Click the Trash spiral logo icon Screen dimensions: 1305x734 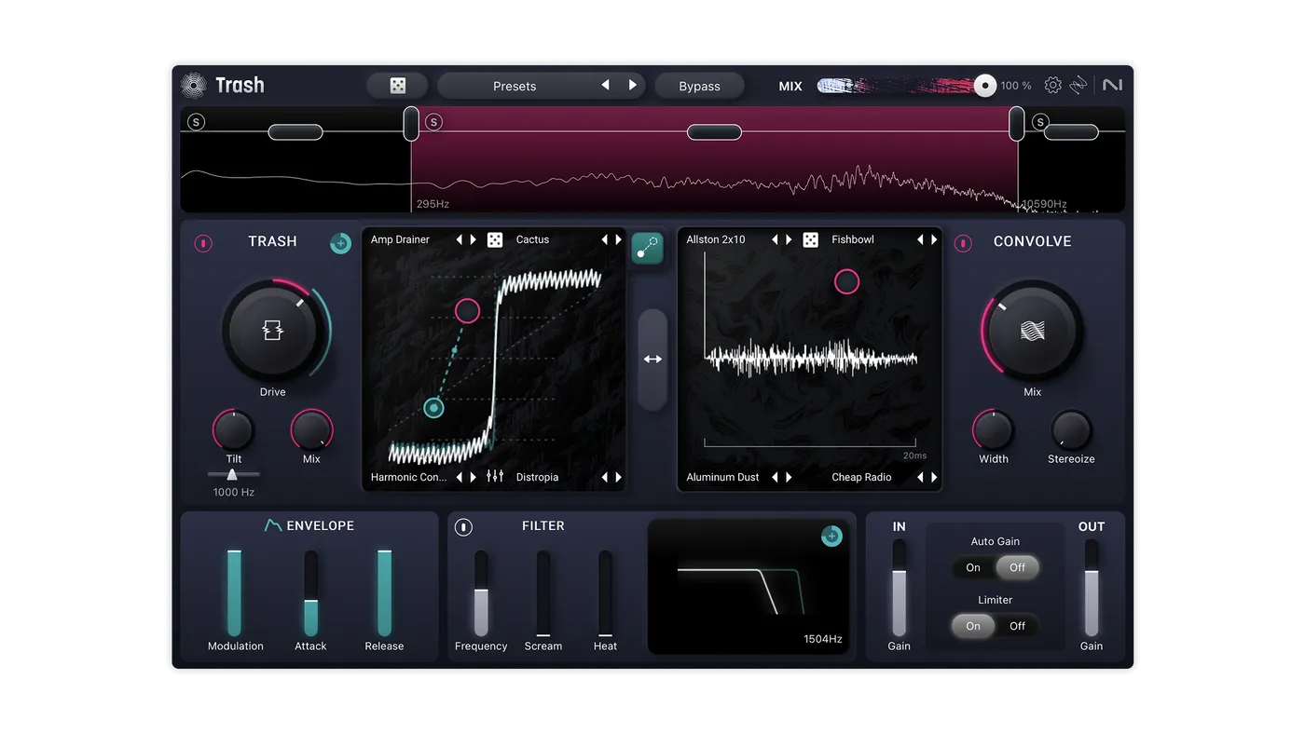193,86
